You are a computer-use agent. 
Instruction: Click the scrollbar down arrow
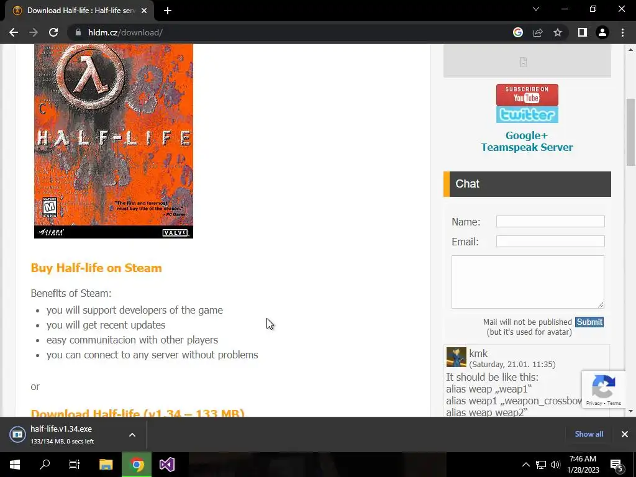pos(630,411)
